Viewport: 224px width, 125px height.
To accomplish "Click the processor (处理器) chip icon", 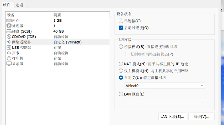I will coord(9,26).
